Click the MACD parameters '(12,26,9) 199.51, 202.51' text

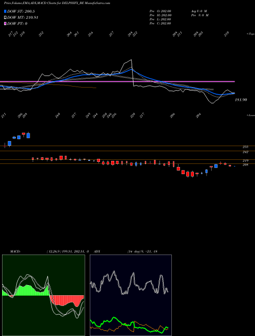tap(66, 251)
